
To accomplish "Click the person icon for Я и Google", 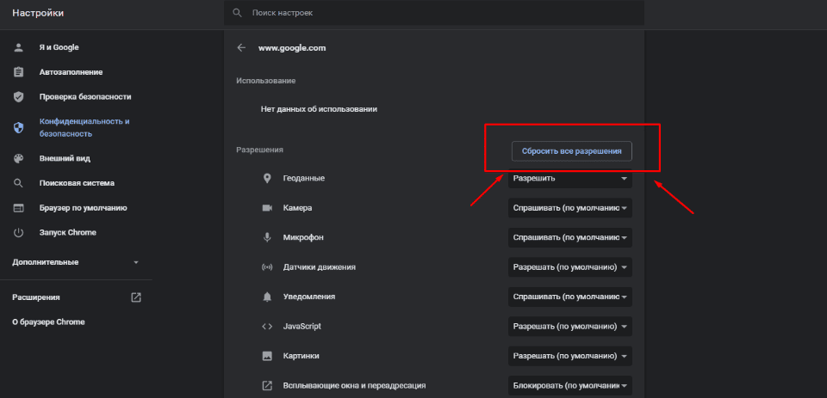I will click(x=18, y=47).
